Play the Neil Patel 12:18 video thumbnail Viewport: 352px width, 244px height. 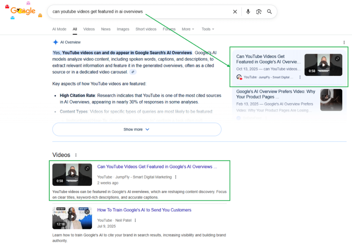[72, 218]
